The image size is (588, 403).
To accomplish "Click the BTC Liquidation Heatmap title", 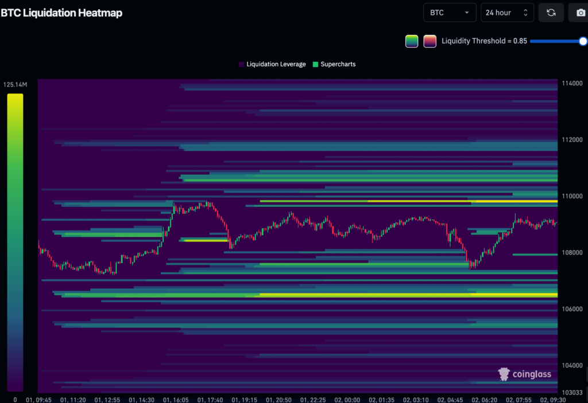I will [61, 13].
